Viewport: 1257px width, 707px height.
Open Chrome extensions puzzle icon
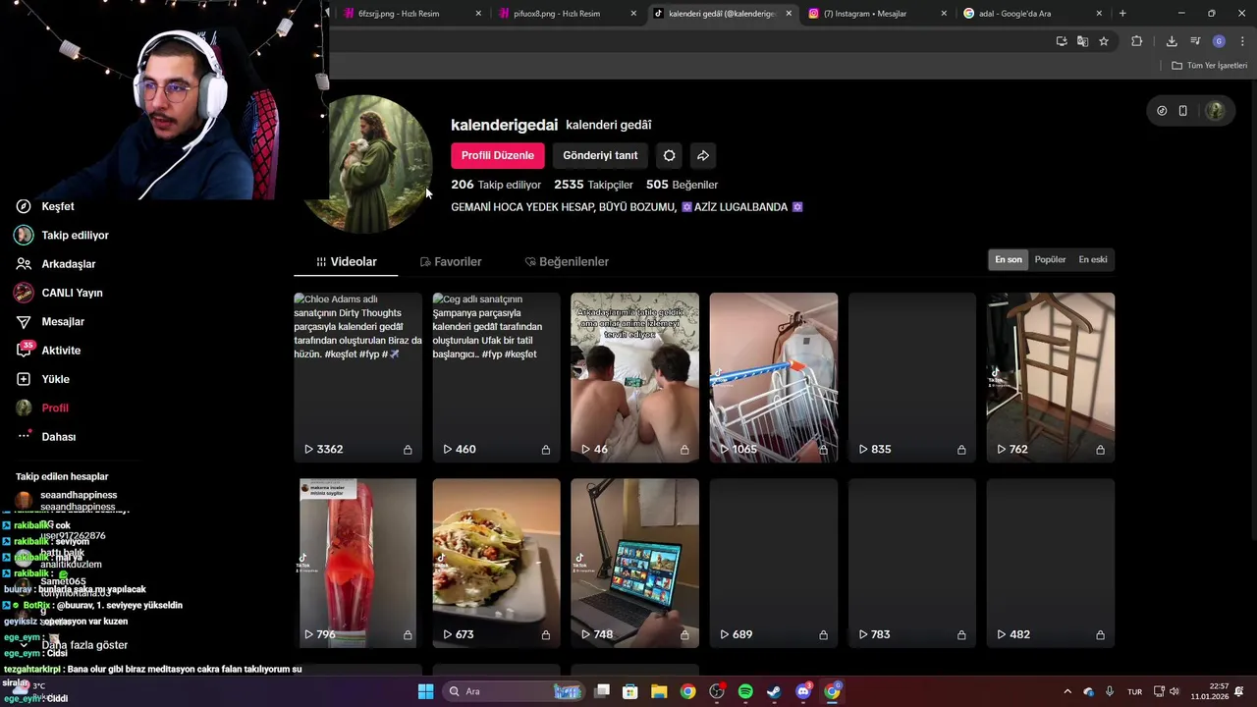[x=1137, y=41]
